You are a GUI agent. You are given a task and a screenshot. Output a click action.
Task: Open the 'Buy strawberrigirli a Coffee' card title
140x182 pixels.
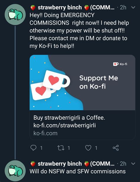[x=69, y=118]
